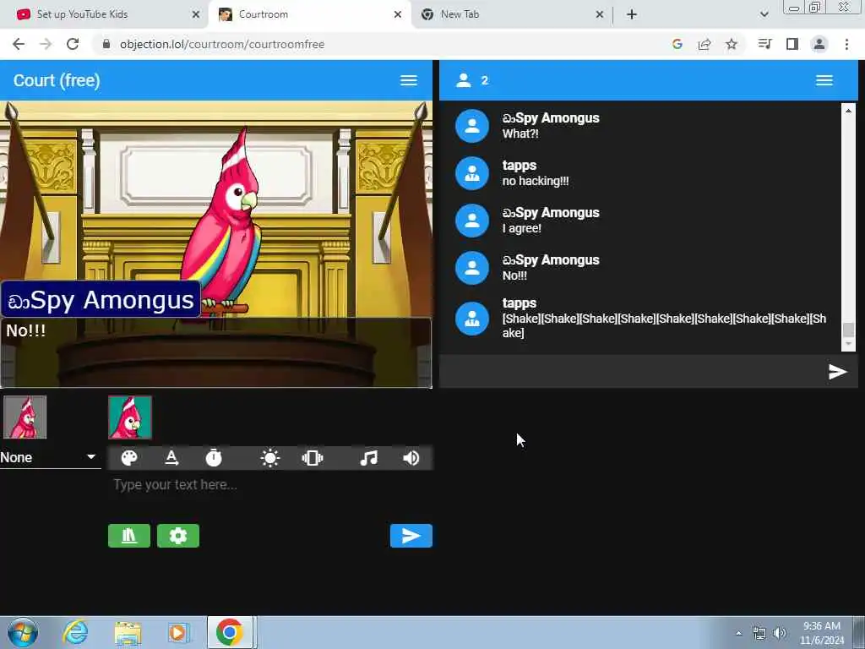Click the 'I agree!' chat message
865x649 pixels.
(x=521, y=228)
